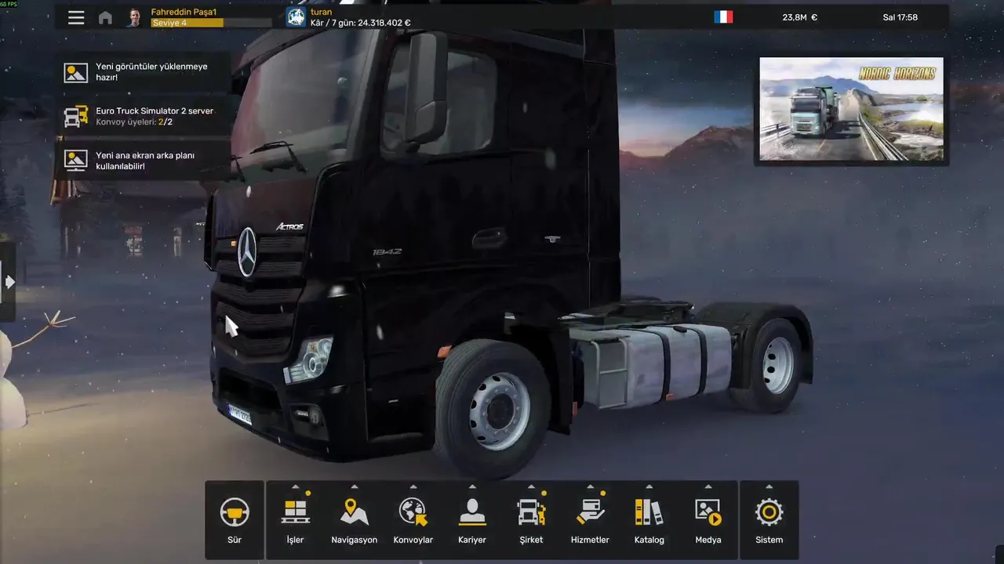Screen dimensions: 1004x564
Task: Open the hamburger main menu
Action: tap(76, 17)
